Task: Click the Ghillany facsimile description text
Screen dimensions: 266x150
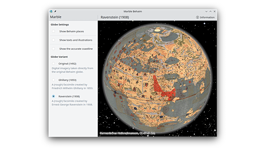Action: pyautogui.click(x=72, y=86)
